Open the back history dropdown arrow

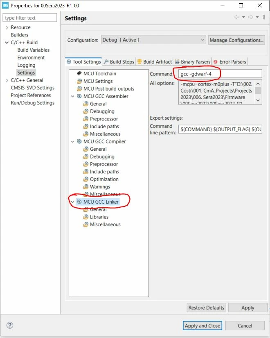243,17
